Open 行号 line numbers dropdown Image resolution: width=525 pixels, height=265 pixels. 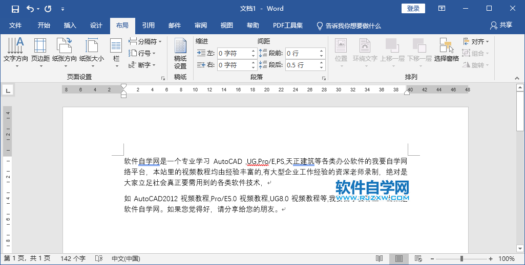pyautogui.click(x=142, y=54)
